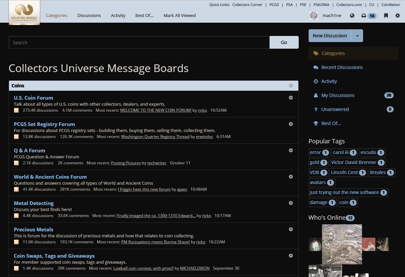Click RSS feed icon for PCGS Set Registry Forum
The image size is (405, 277).
pos(16,137)
